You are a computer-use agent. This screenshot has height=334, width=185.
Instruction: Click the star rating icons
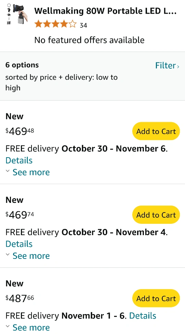[55, 24]
